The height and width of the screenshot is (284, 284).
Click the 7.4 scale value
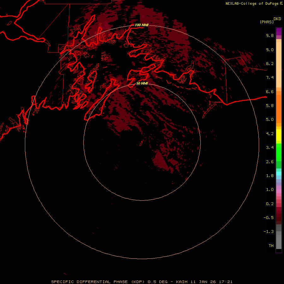[270, 78]
